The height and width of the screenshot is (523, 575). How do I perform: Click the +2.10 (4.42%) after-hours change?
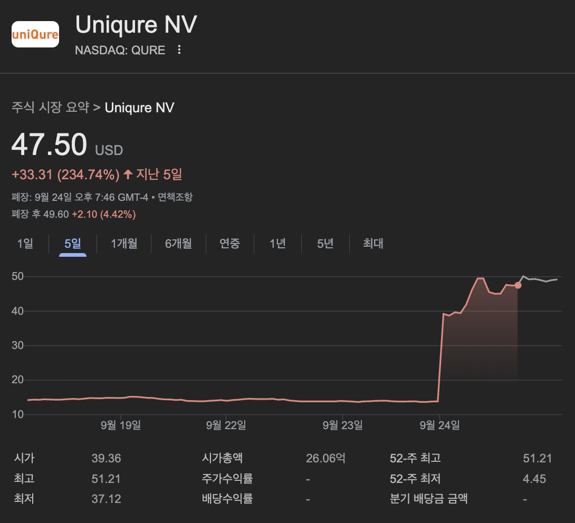click(x=104, y=214)
